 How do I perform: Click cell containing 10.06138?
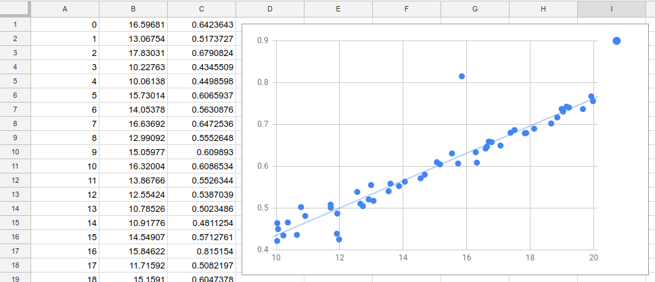(x=133, y=81)
